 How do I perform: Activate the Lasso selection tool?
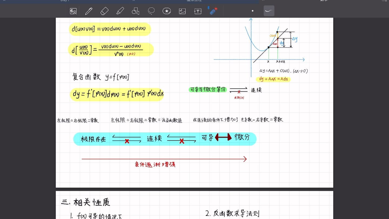pos(151,11)
